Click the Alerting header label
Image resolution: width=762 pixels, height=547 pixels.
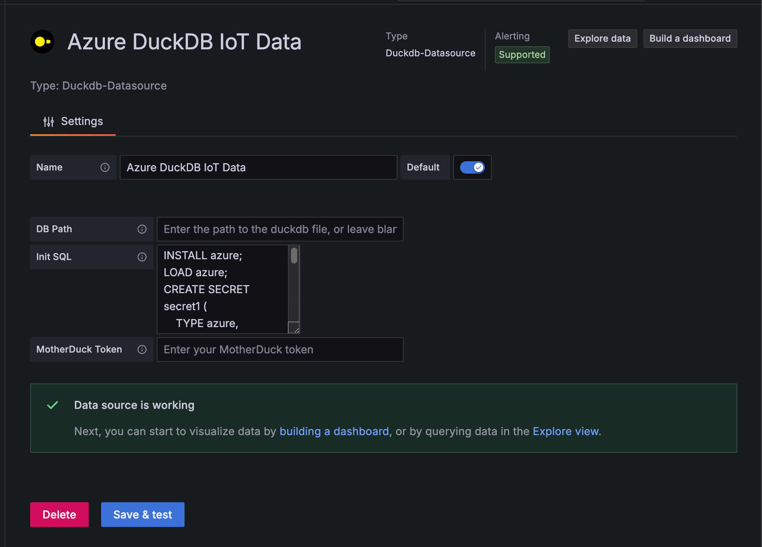[x=513, y=36]
